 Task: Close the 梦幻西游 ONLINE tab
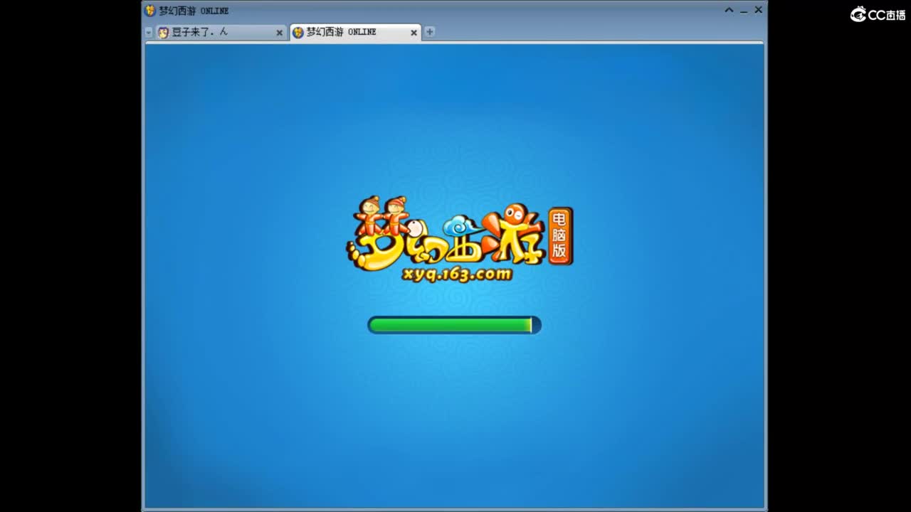(x=414, y=33)
